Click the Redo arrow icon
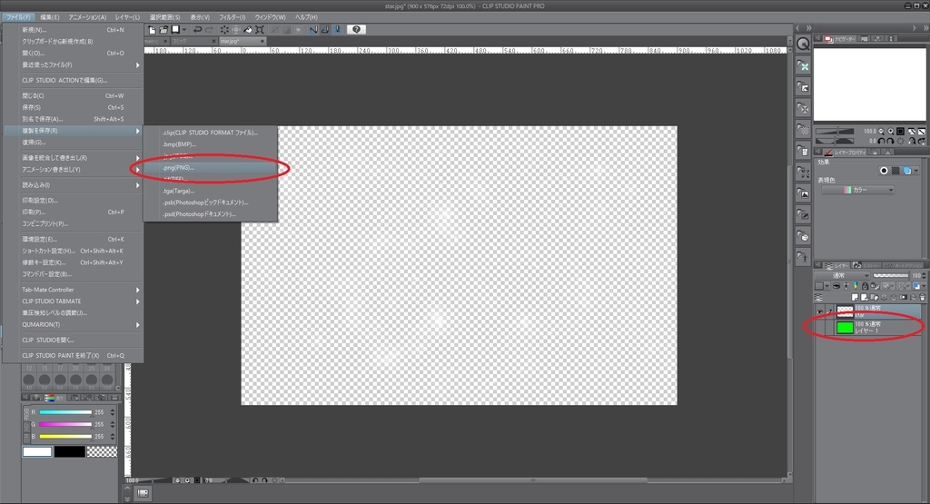Image resolution: width=930 pixels, height=504 pixels. point(209,30)
